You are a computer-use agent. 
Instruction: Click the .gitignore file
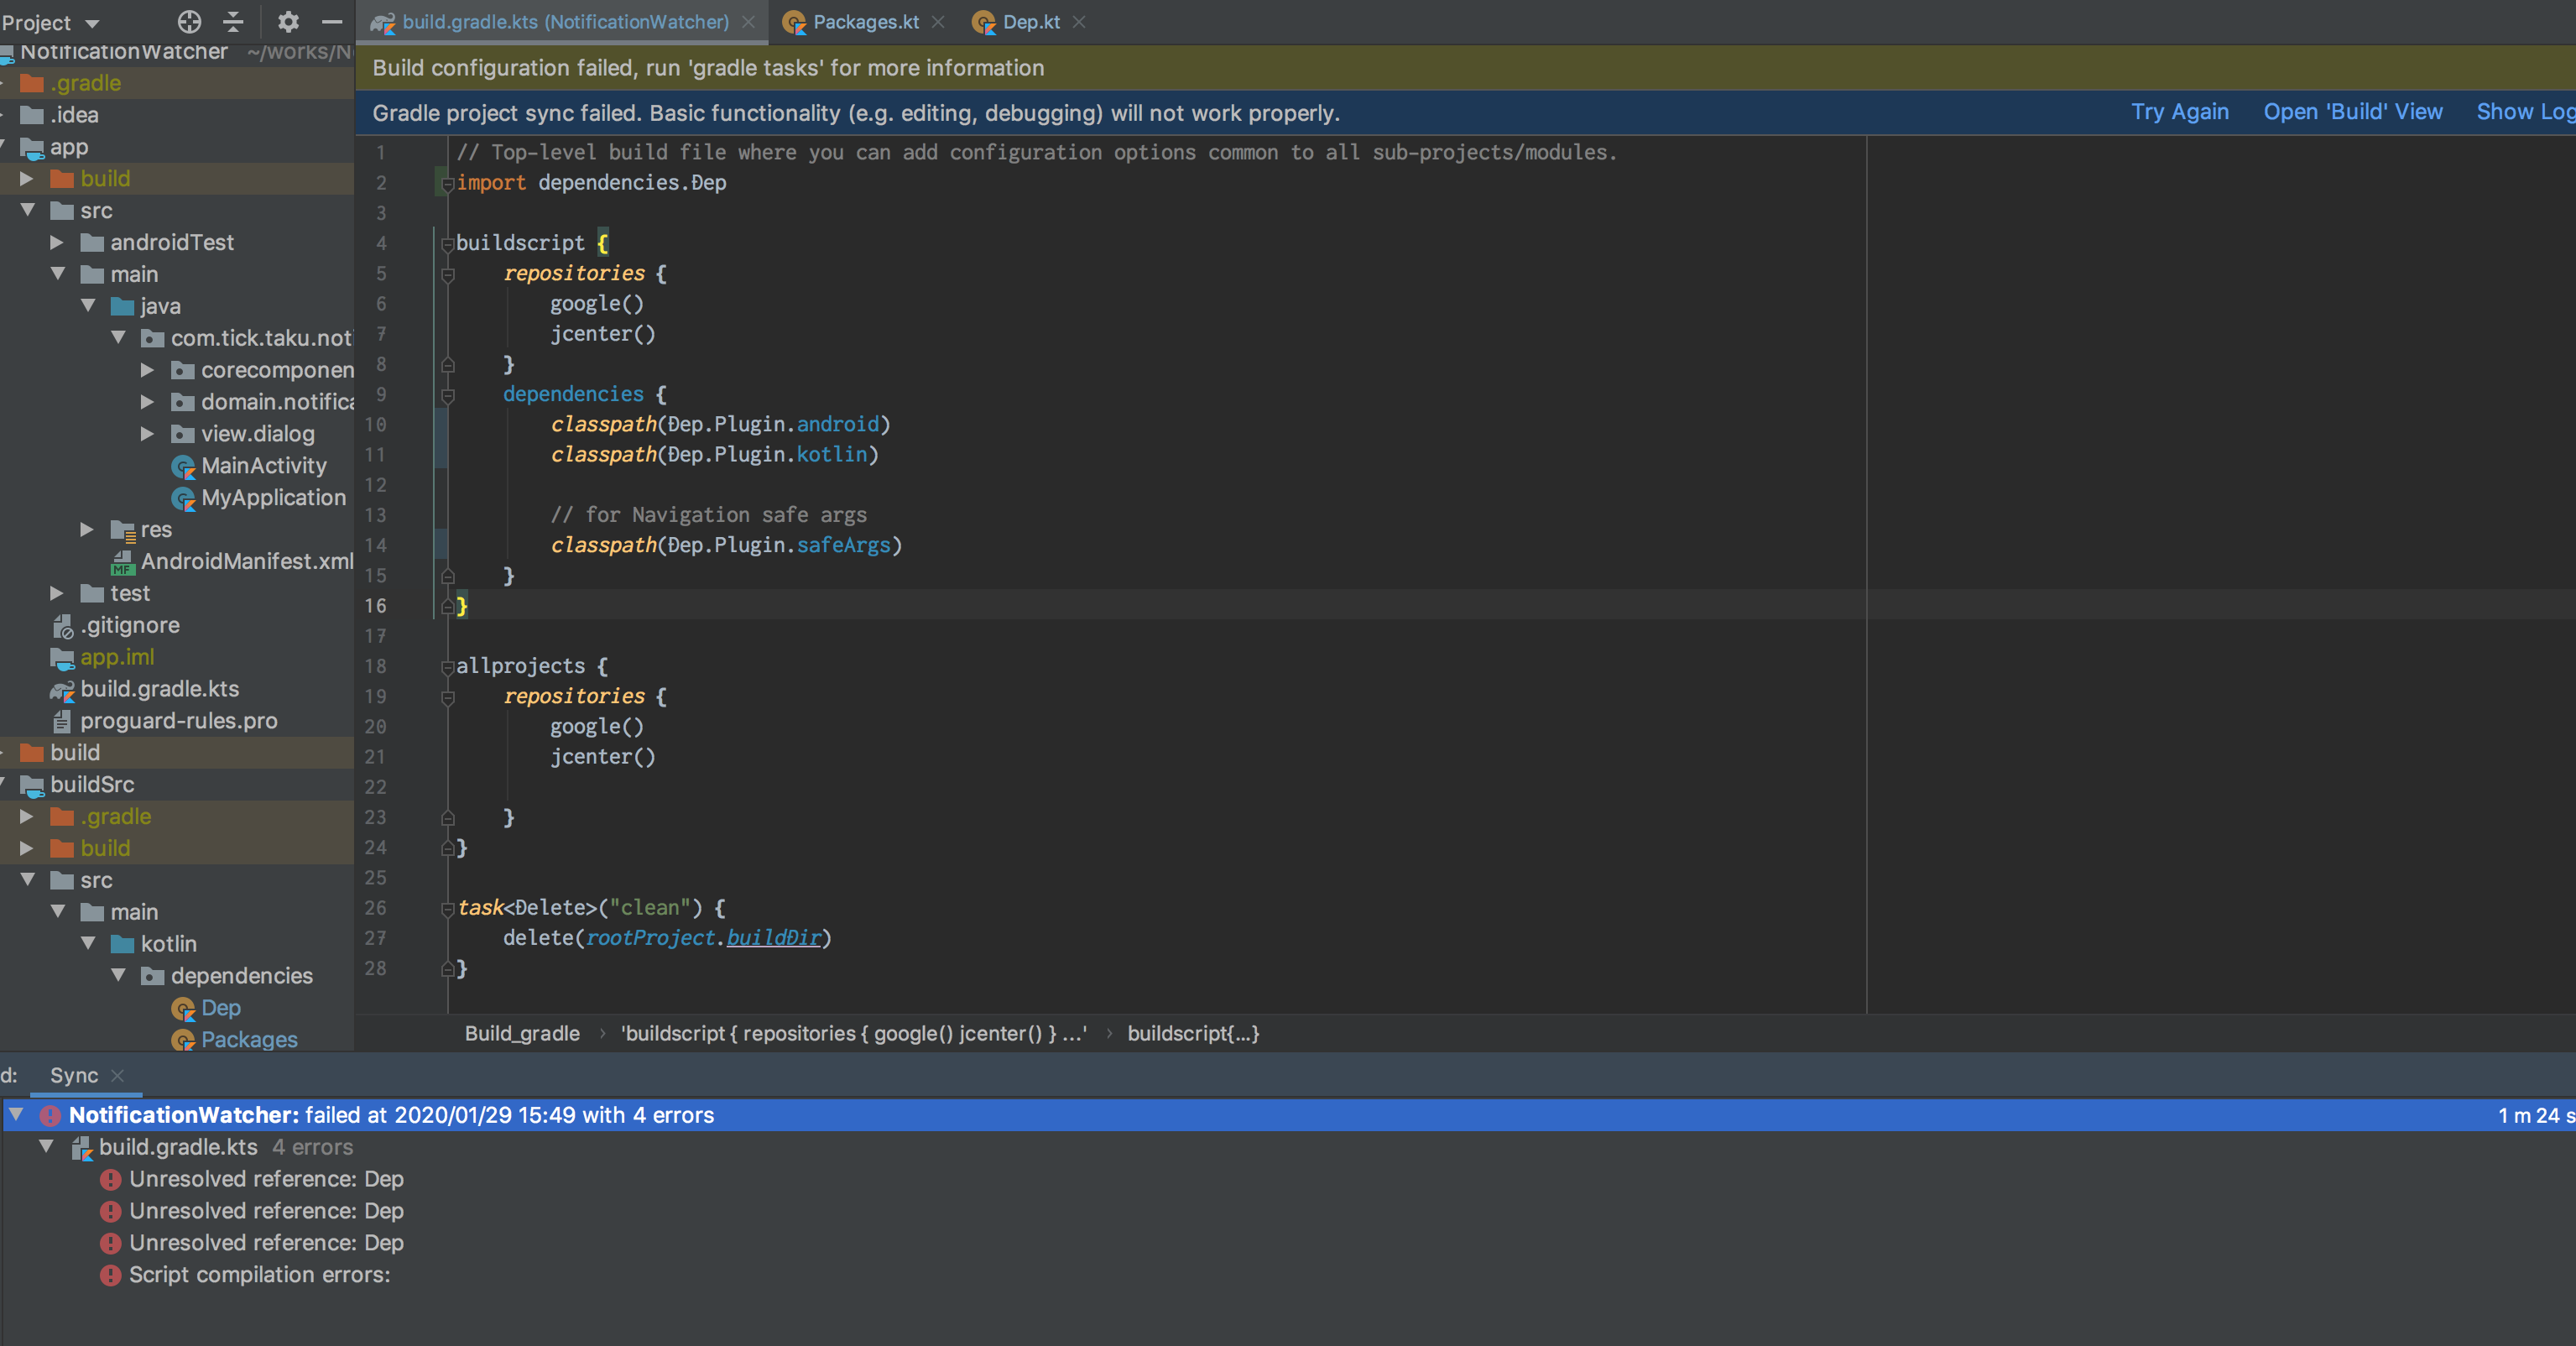click(129, 625)
